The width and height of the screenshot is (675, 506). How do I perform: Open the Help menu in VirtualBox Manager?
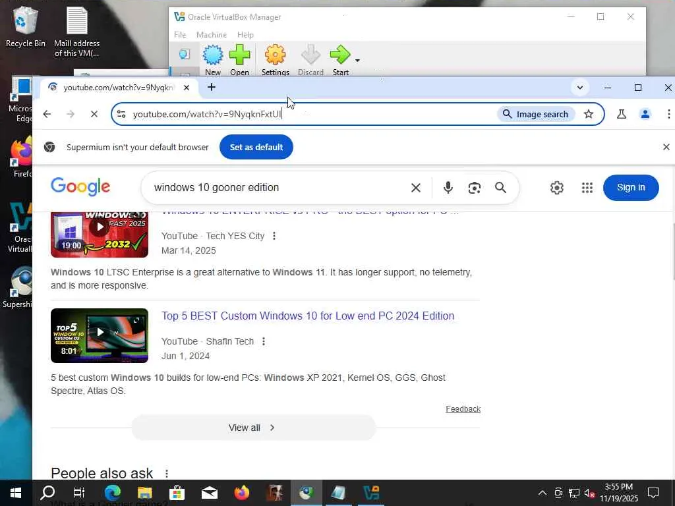(245, 35)
